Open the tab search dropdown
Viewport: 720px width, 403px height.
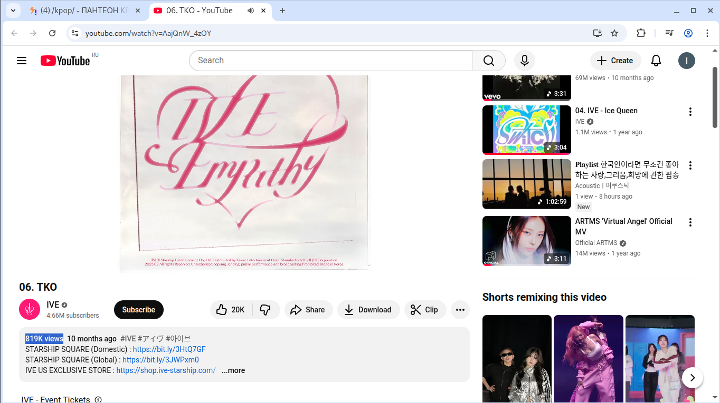point(13,11)
